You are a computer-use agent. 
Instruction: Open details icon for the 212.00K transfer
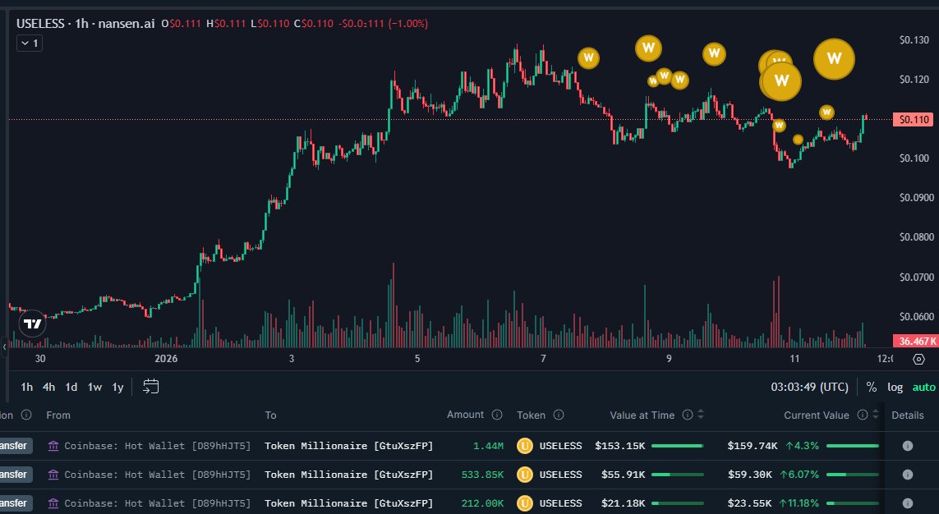(x=908, y=503)
